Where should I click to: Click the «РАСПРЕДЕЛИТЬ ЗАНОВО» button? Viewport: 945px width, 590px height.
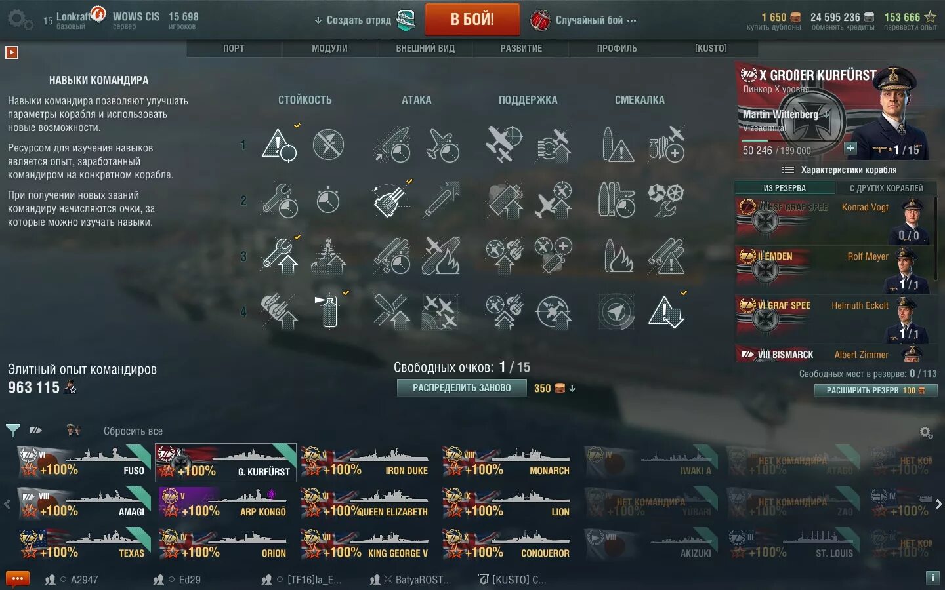click(x=462, y=388)
